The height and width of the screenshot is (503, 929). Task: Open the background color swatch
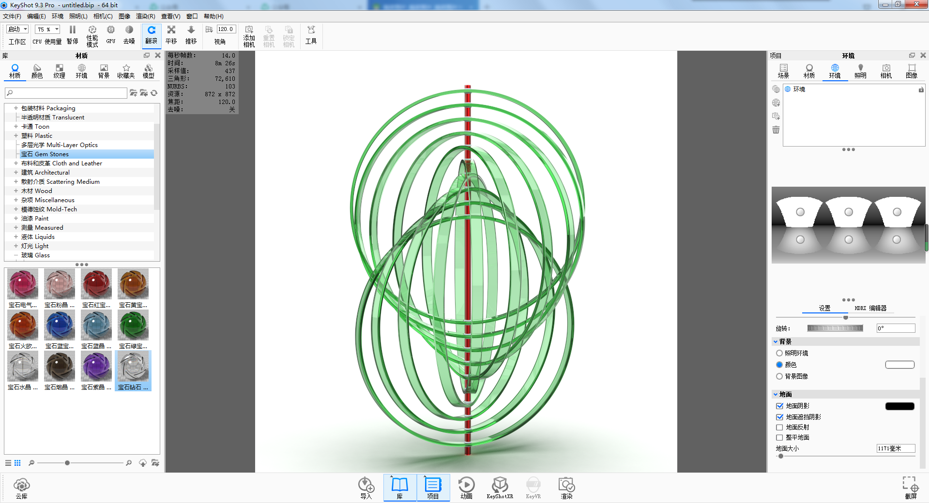(x=899, y=365)
